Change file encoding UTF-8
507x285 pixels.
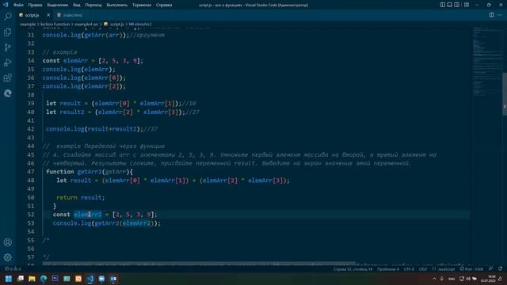pyautogui.click(x=409, y=269)
